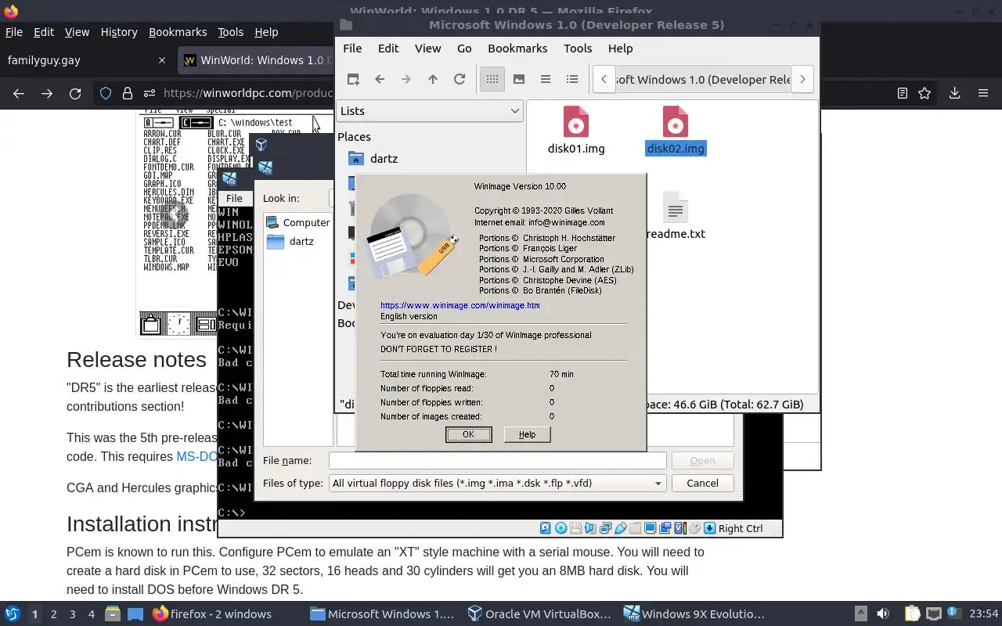Open Firefox downloads panel
This screenshot has width=1002, height=626.
954,93
